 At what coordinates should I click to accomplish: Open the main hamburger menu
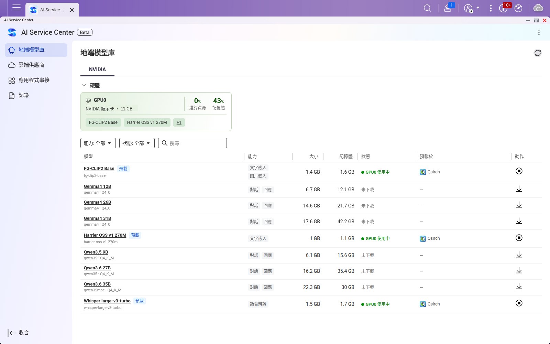pyautogui.click(x=16, y=8)
